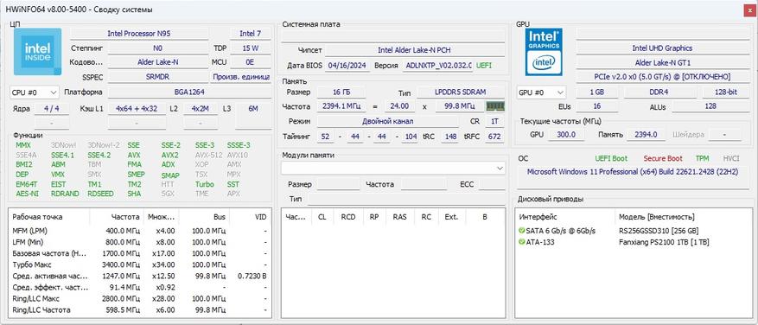This screenshot has width=758, height=325.
Task: Click the GPU memory clock 2394.0
Action: [x=647, y=135]
